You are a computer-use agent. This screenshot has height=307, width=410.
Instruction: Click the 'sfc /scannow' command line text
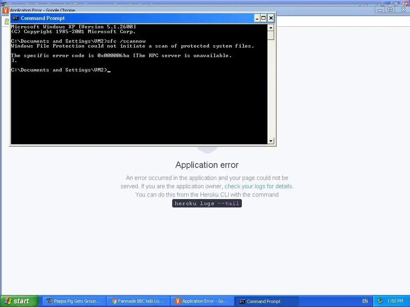[x=126, y=41]
